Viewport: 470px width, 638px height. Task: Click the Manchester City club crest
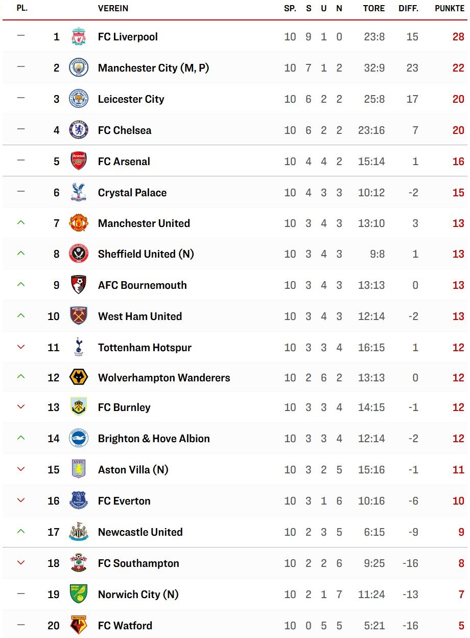(79, 68)
